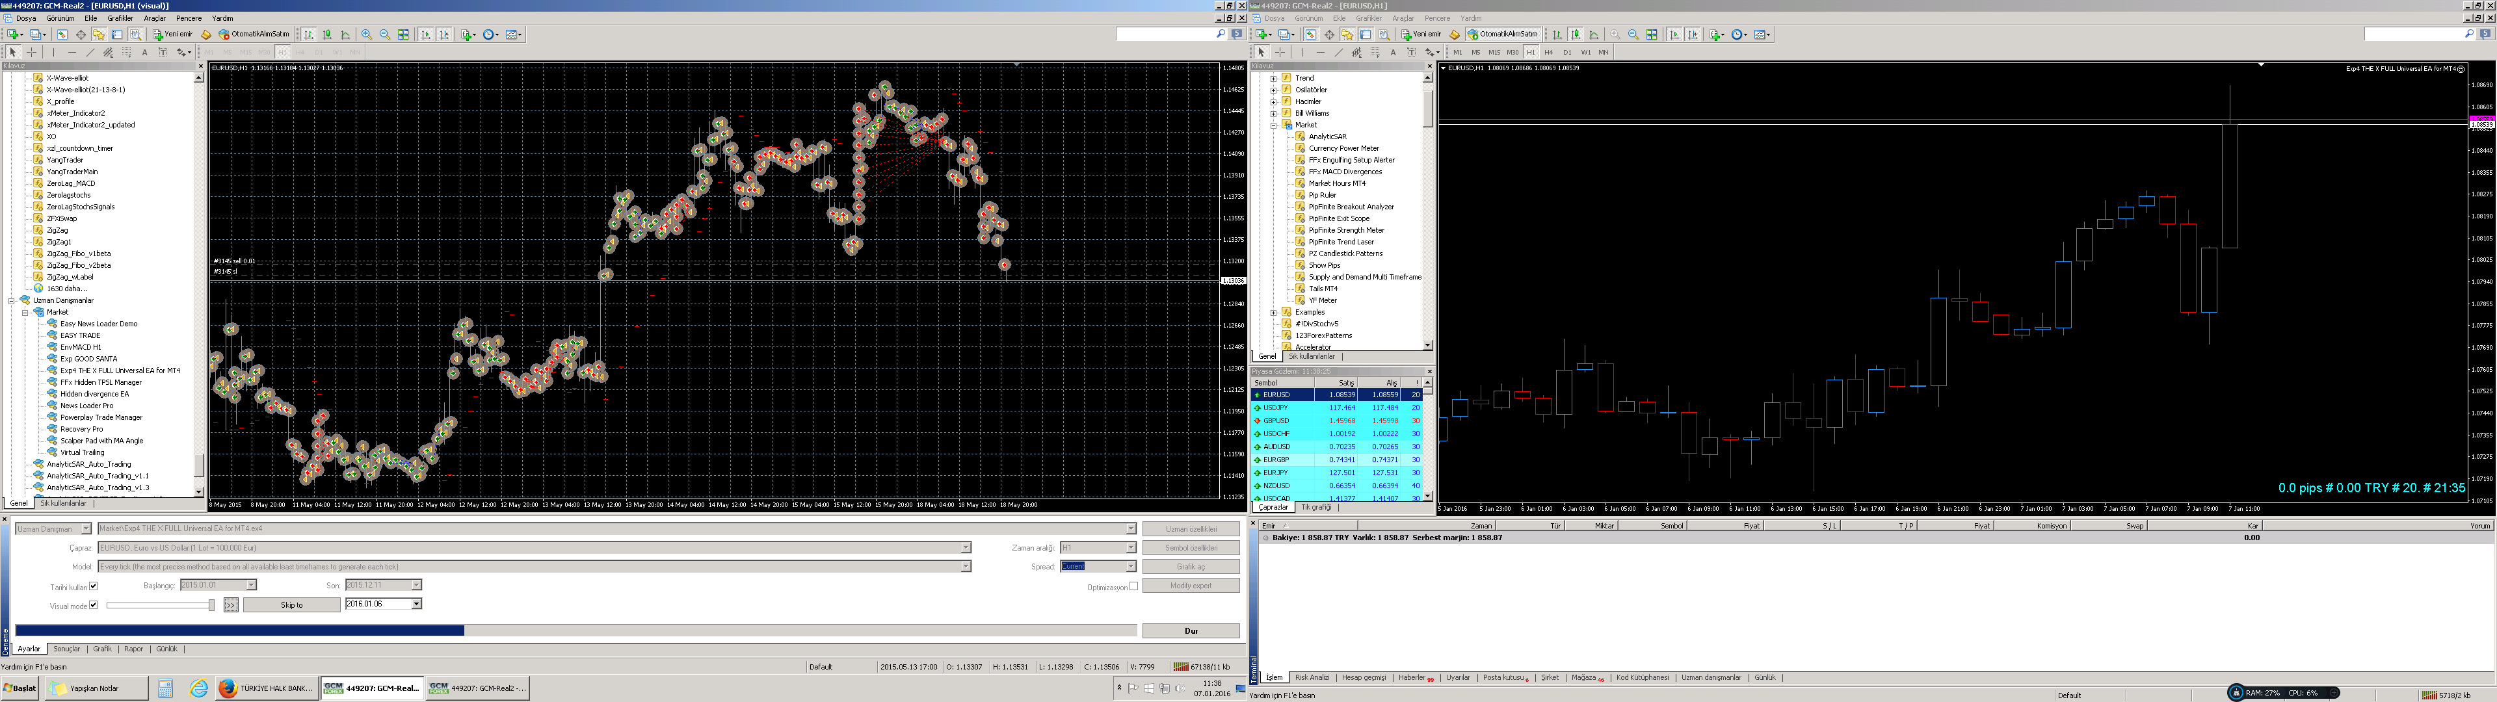Click the Yeni emir toolbar button
Screen dimensions: 2497x702
point(172,35)
